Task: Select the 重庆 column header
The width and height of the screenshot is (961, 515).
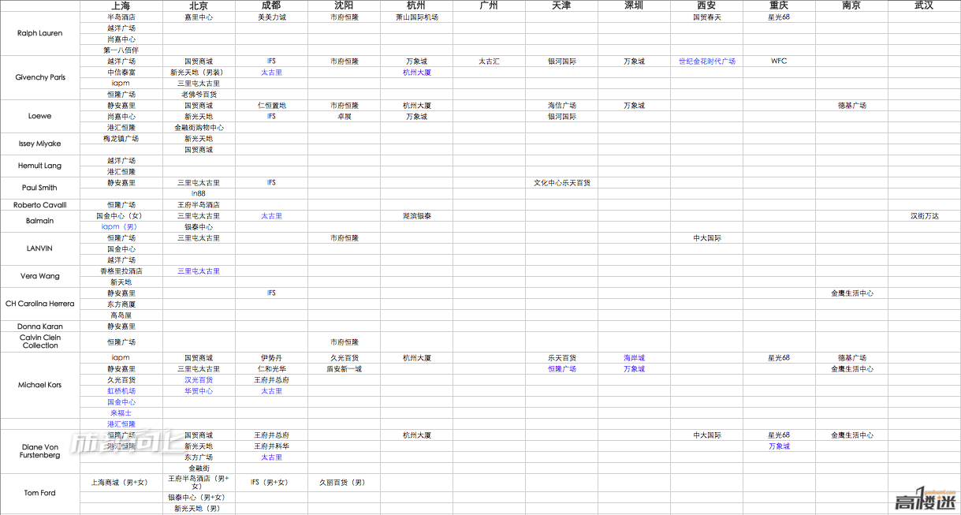Action: pyautogui.click(x=779, y=6)
